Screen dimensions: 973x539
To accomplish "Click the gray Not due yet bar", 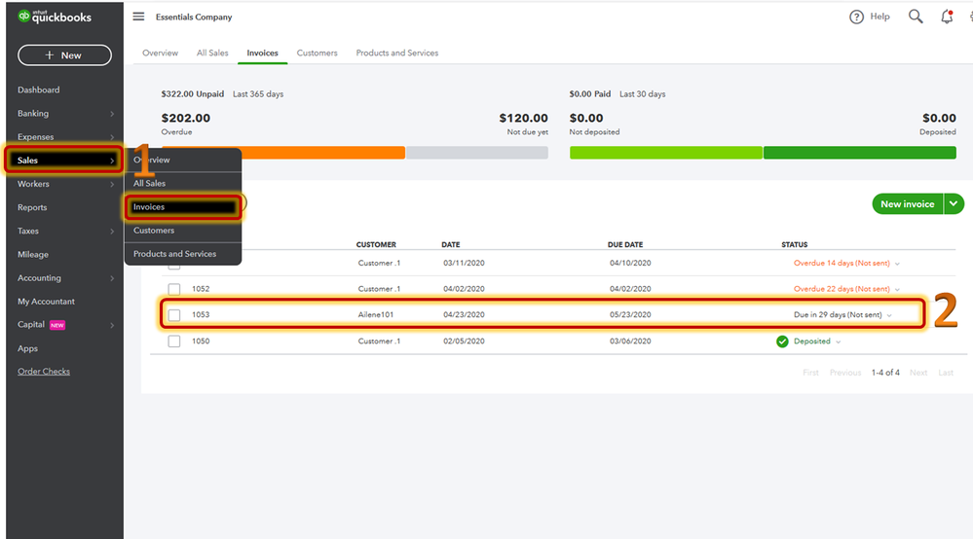I will (x=477, y=153).
